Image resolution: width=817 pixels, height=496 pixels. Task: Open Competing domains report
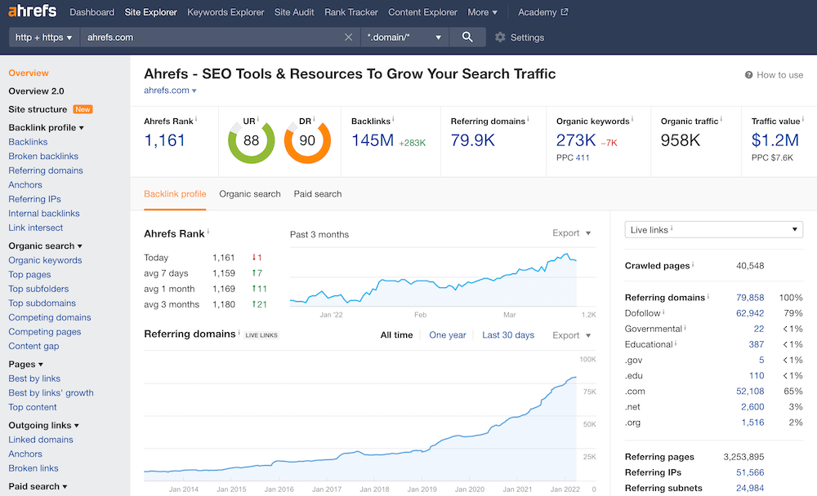50,317
